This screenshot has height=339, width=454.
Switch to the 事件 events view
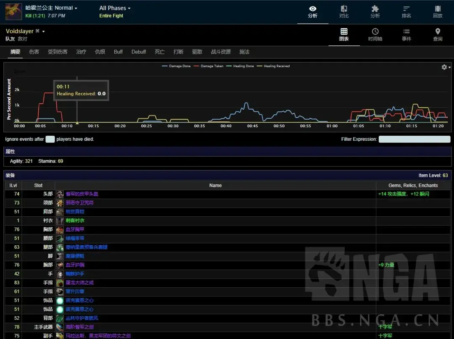point(406,35)
